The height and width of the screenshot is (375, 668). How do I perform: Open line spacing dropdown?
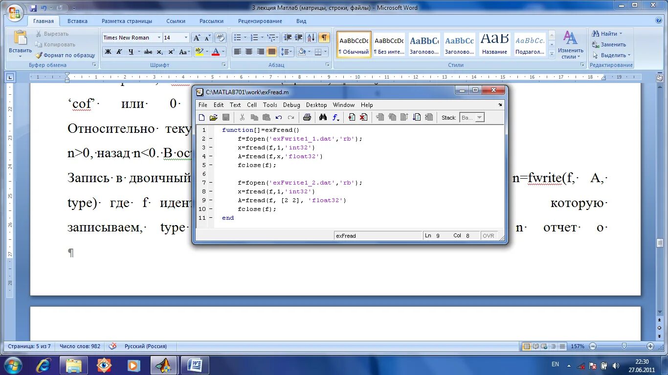pyautogui.click(x=287, y=52)
